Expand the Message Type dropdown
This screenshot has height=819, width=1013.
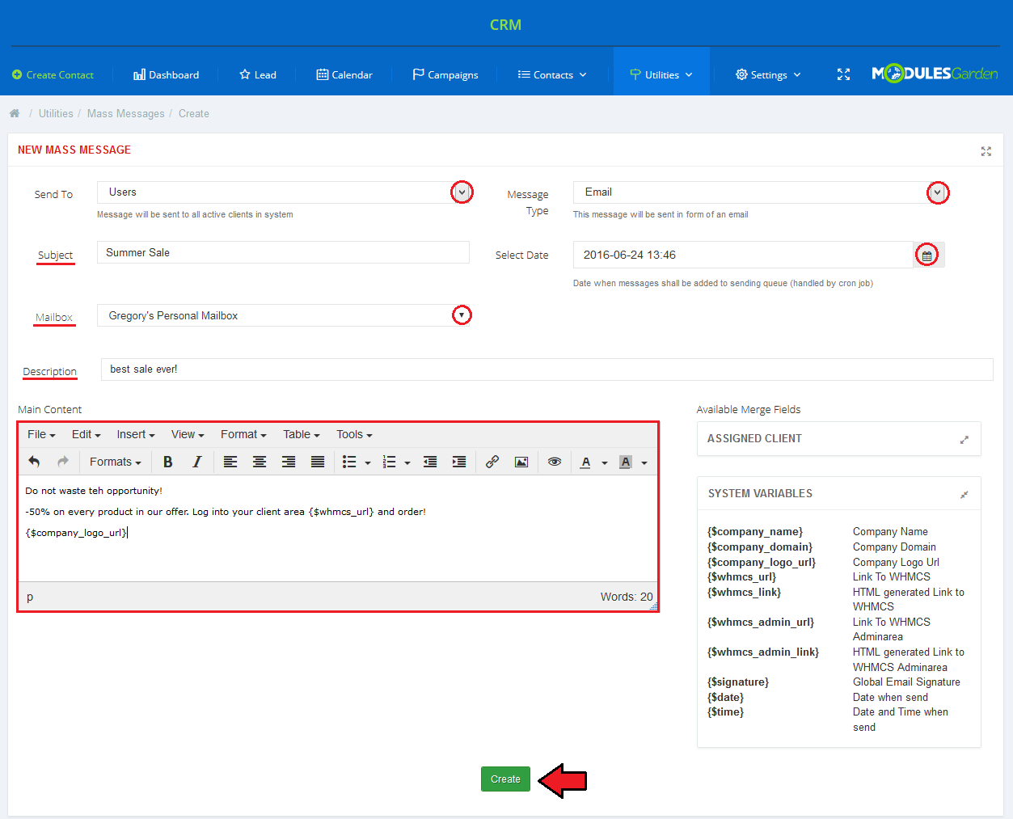click(937, 192)
